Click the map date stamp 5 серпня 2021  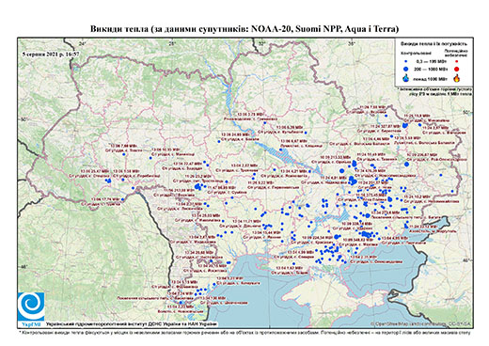point(51,54)
